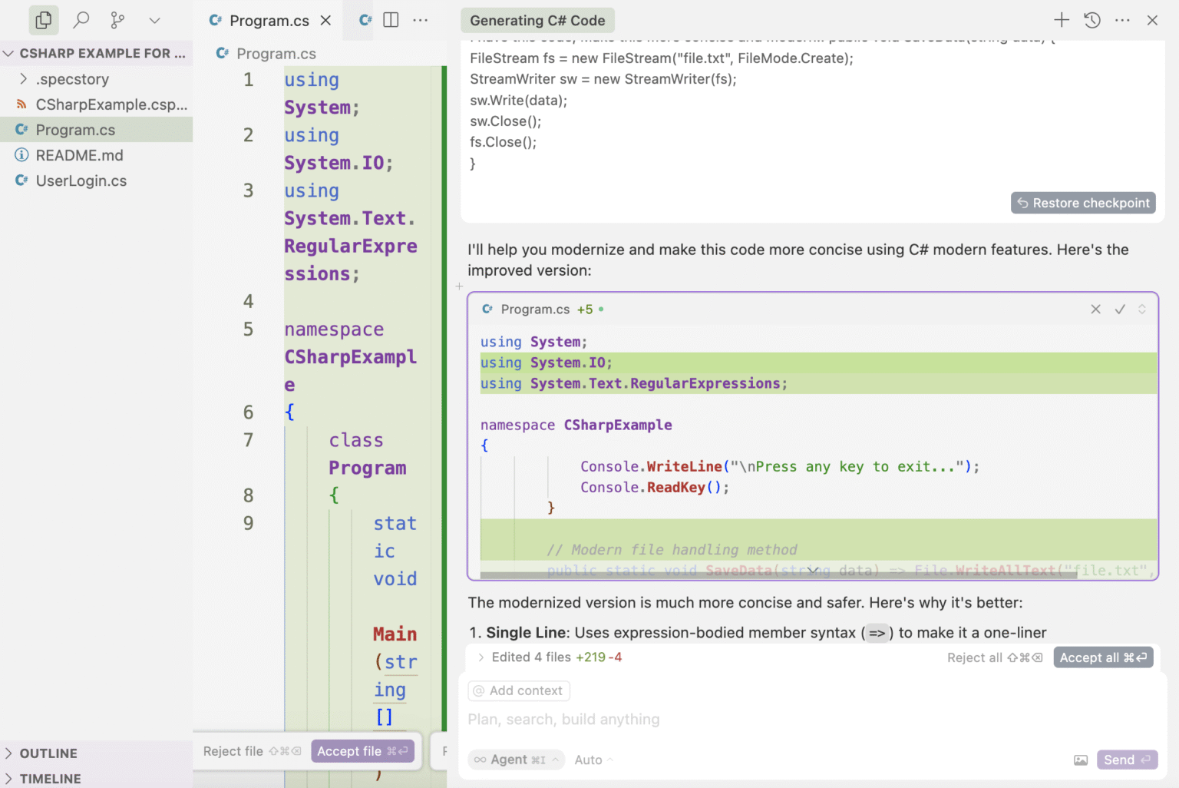Image resolution: width=1179 pixels, height=788 pixels.
Task: Collapse the CSHARP EXAMPLE workspace section
Action: [x=8, y=53]
